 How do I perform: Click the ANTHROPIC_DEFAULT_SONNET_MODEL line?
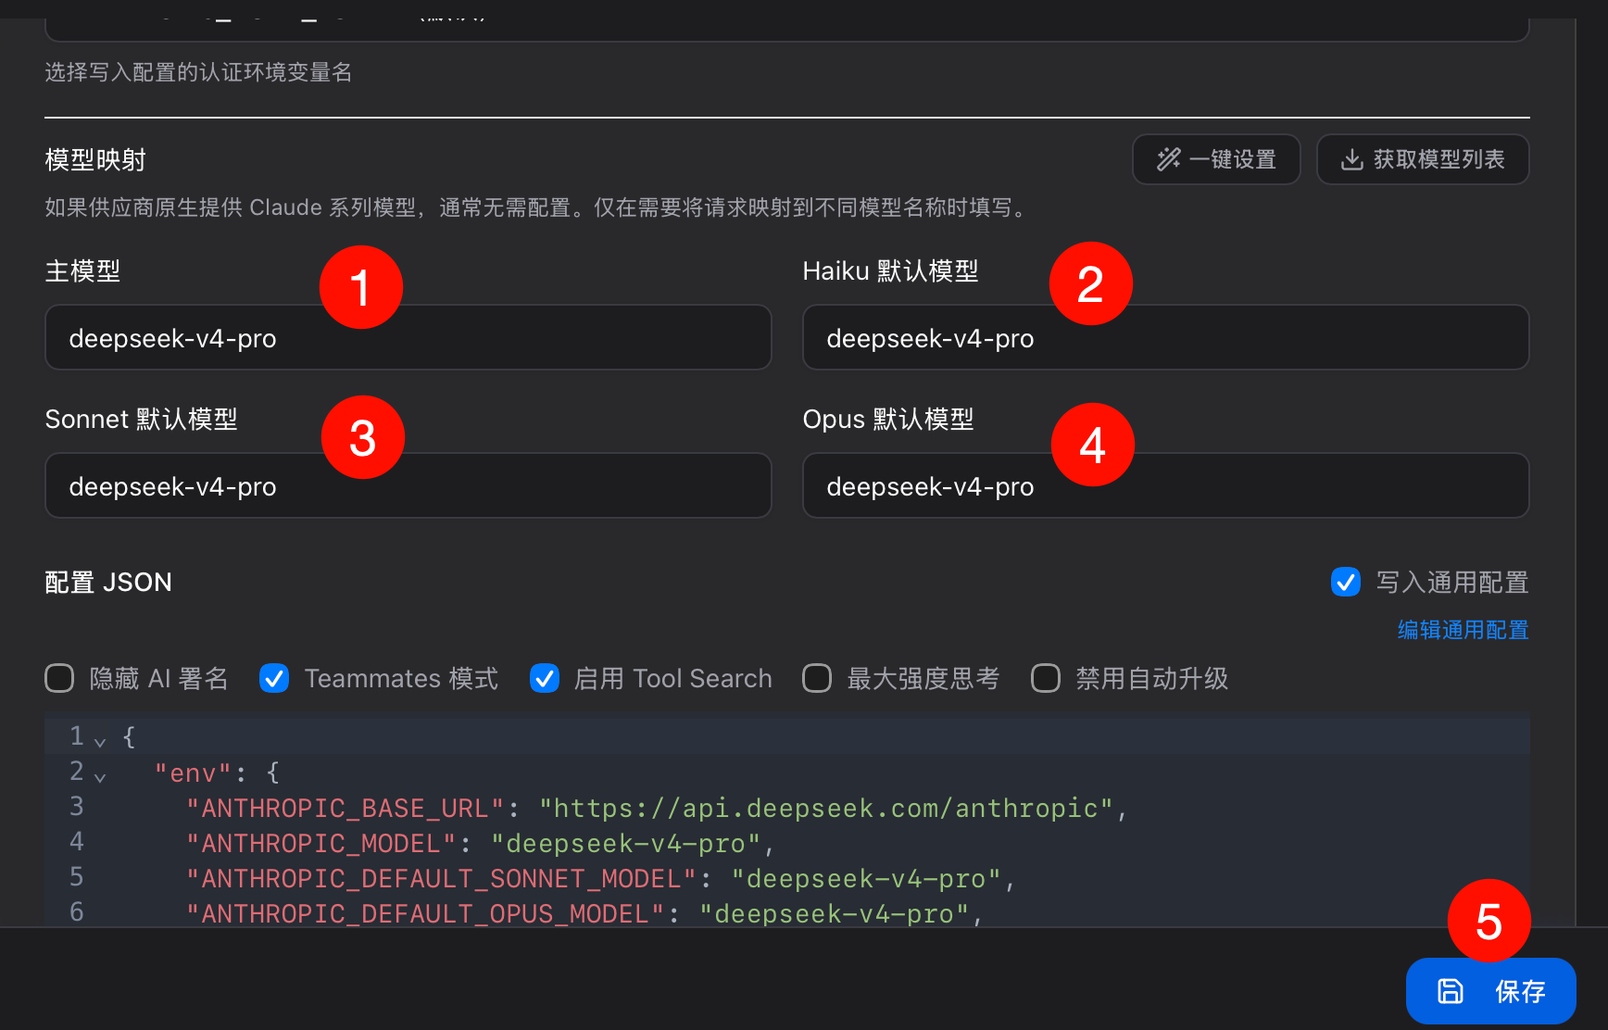(600, 878)
